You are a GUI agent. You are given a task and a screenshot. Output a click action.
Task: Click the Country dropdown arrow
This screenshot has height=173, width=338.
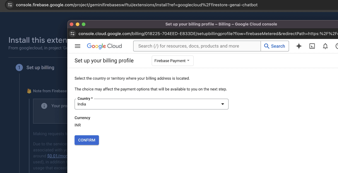coord(223,104)
